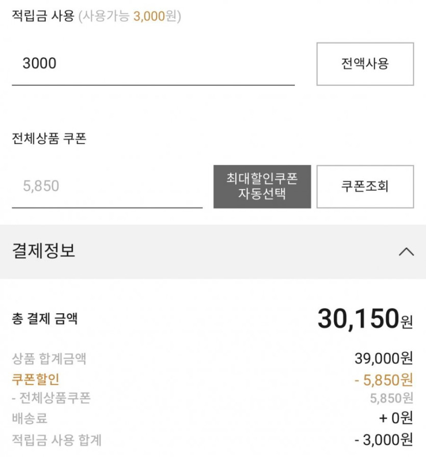Select the '- 전체상품쿠폰' sub-item label
The image size is (426, 457).
click(x=51, y=398)
